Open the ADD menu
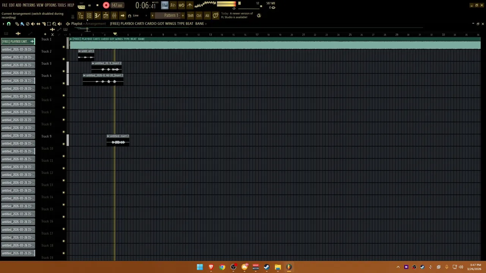 (x=18, y=5)
